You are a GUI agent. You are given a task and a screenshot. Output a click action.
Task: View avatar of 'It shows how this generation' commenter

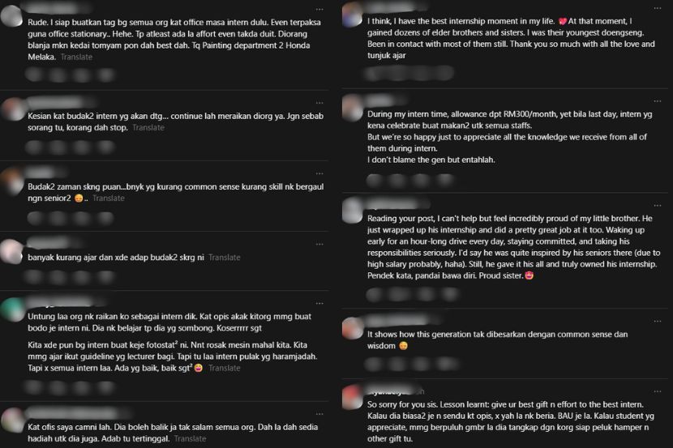353,327
